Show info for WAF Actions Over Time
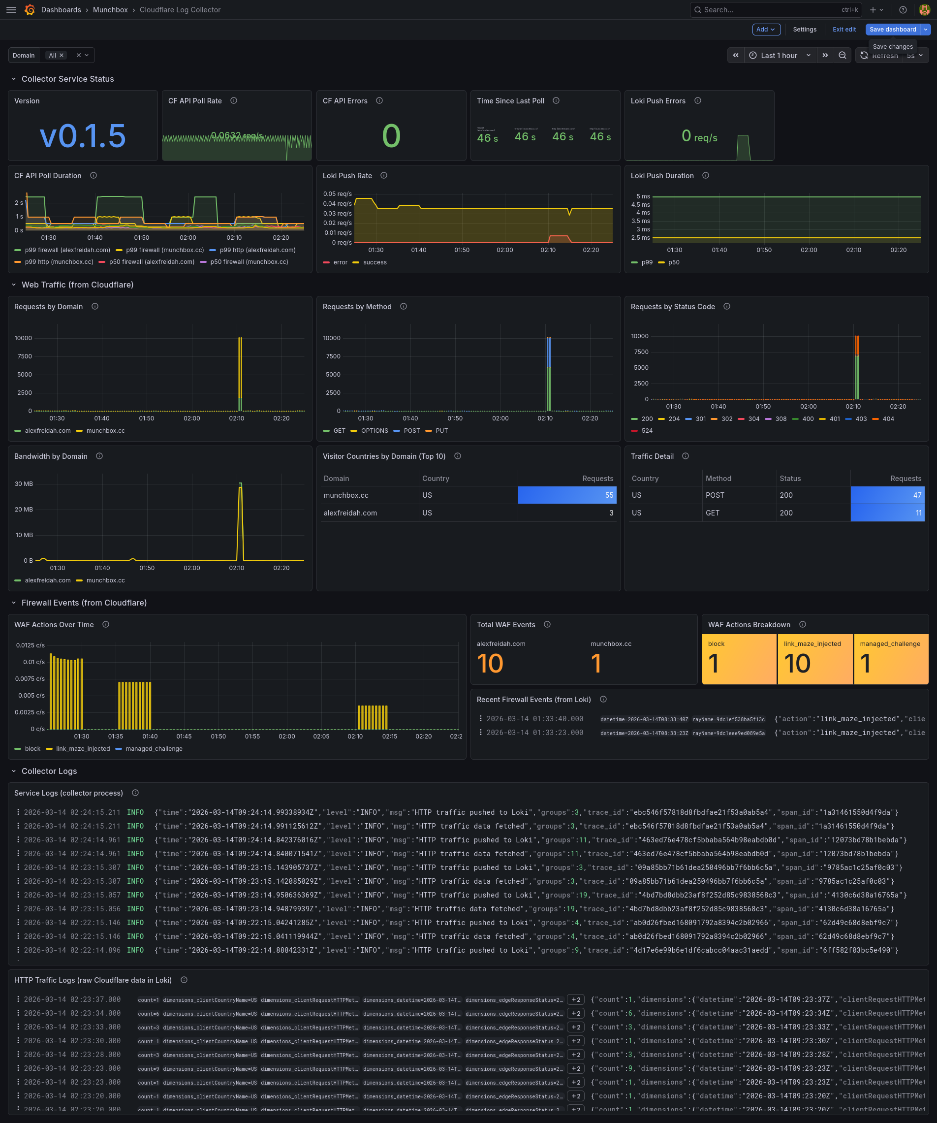The height and width of the screenshot is (1123, 937). coord(106,625)
